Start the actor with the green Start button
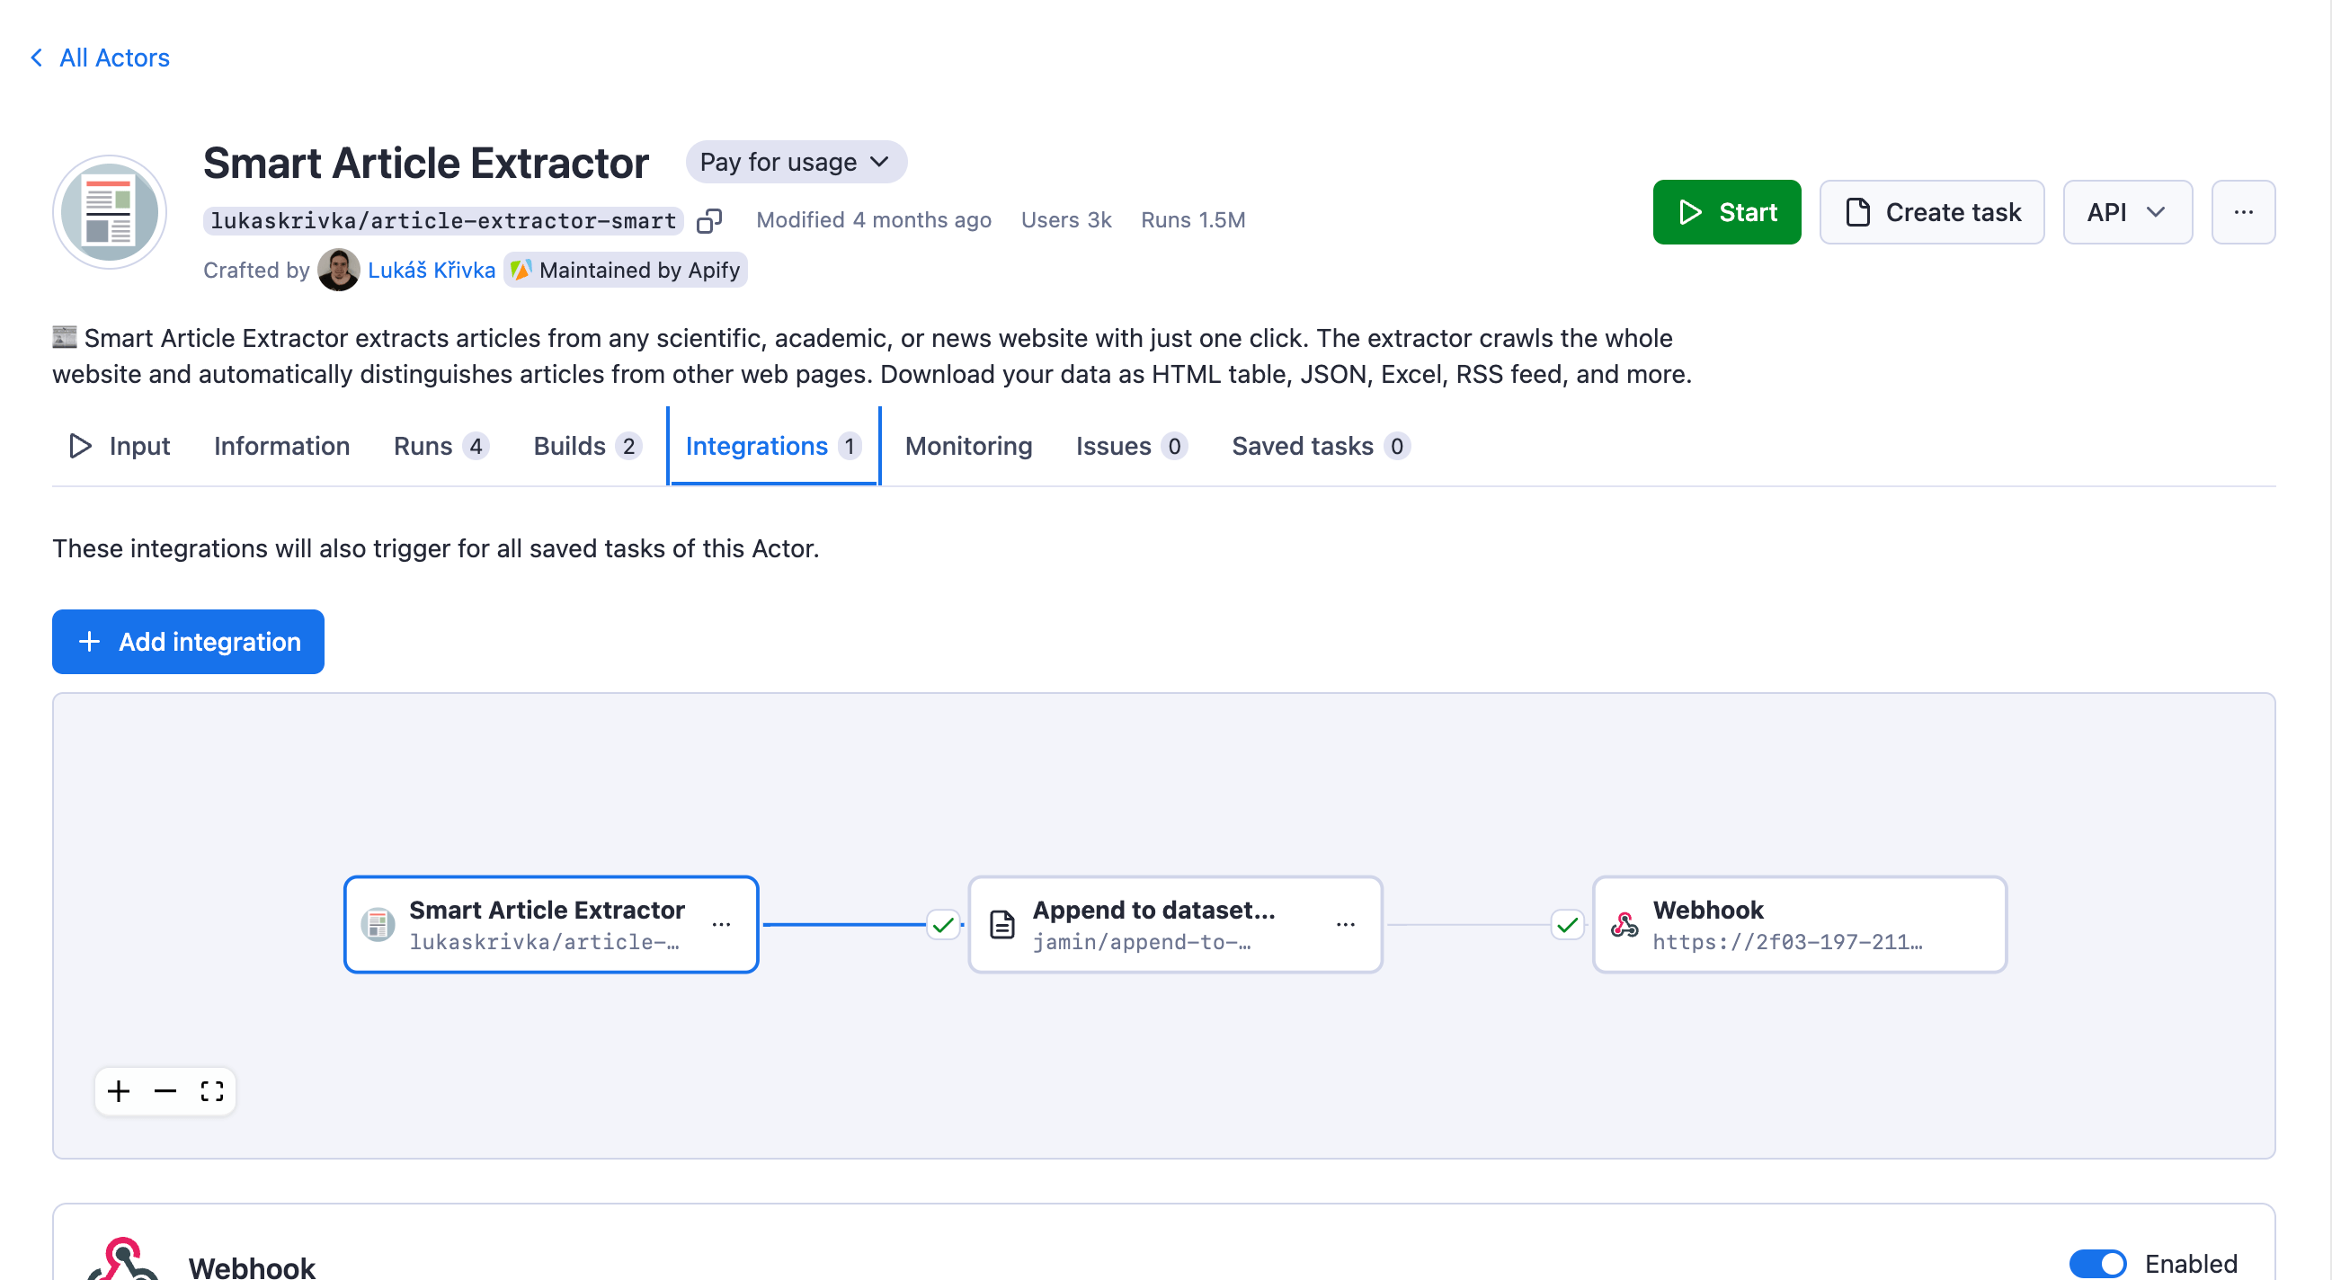The image size is (2332, 1280). coord(1726,212)
